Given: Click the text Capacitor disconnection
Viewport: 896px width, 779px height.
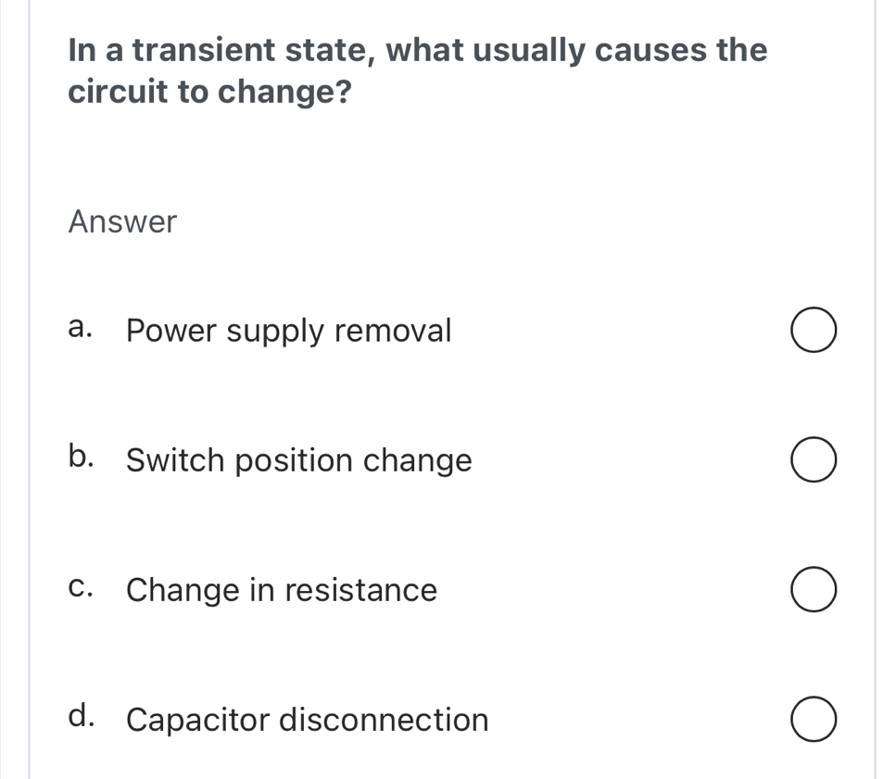Looking at the screenshot, I should click(308, 720).
